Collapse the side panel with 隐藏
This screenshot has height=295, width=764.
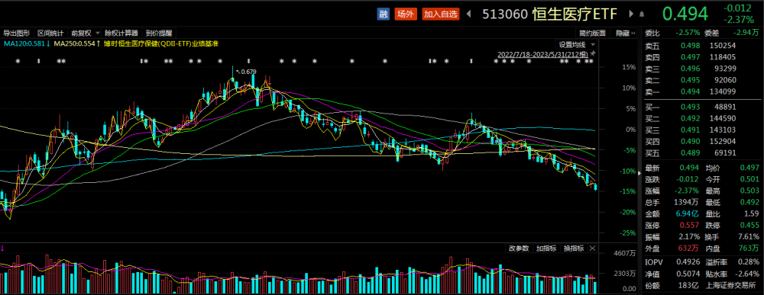(625, 33)
